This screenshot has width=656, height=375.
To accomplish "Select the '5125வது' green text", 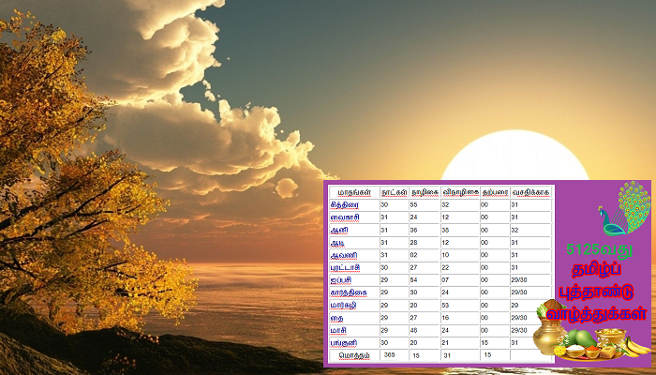I will click(599, 250).
